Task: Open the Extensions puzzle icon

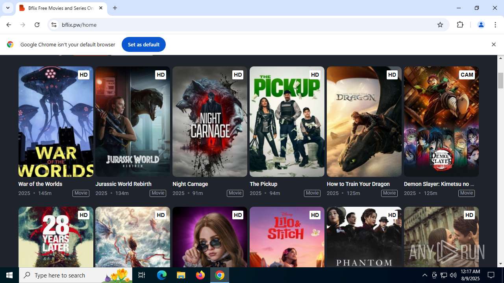Action: tap(460, 25)
